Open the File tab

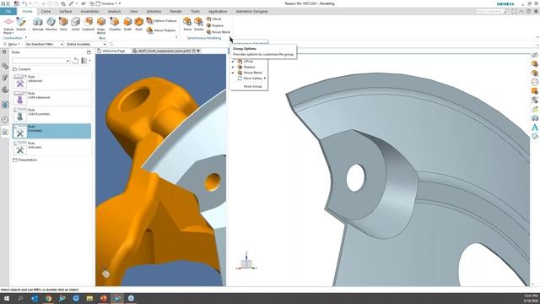[x=8, y=11]
